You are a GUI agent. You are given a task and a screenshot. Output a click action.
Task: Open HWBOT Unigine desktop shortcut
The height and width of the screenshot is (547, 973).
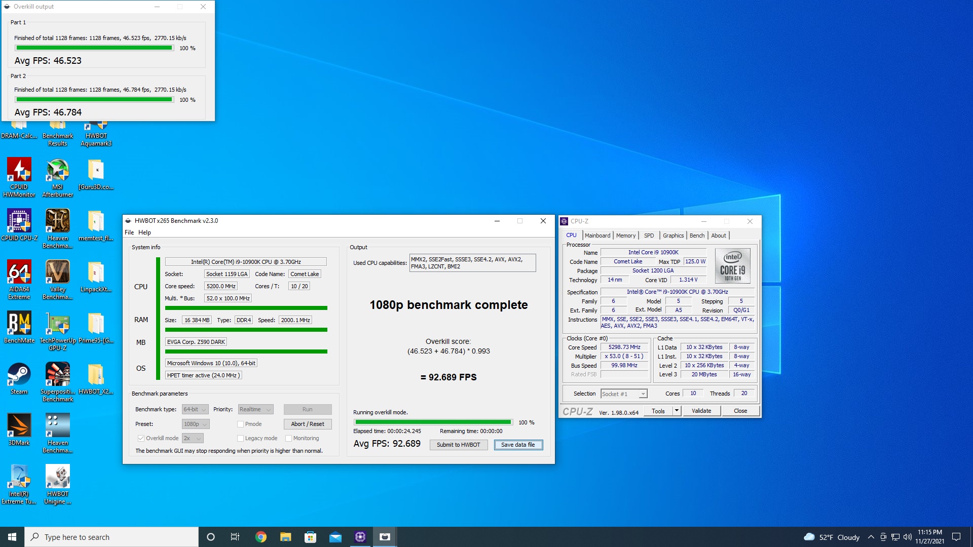[58, 484]
